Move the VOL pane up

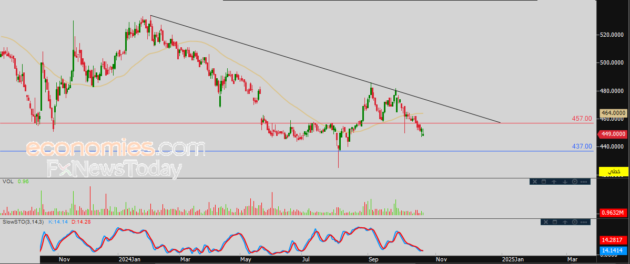point(554,182)
